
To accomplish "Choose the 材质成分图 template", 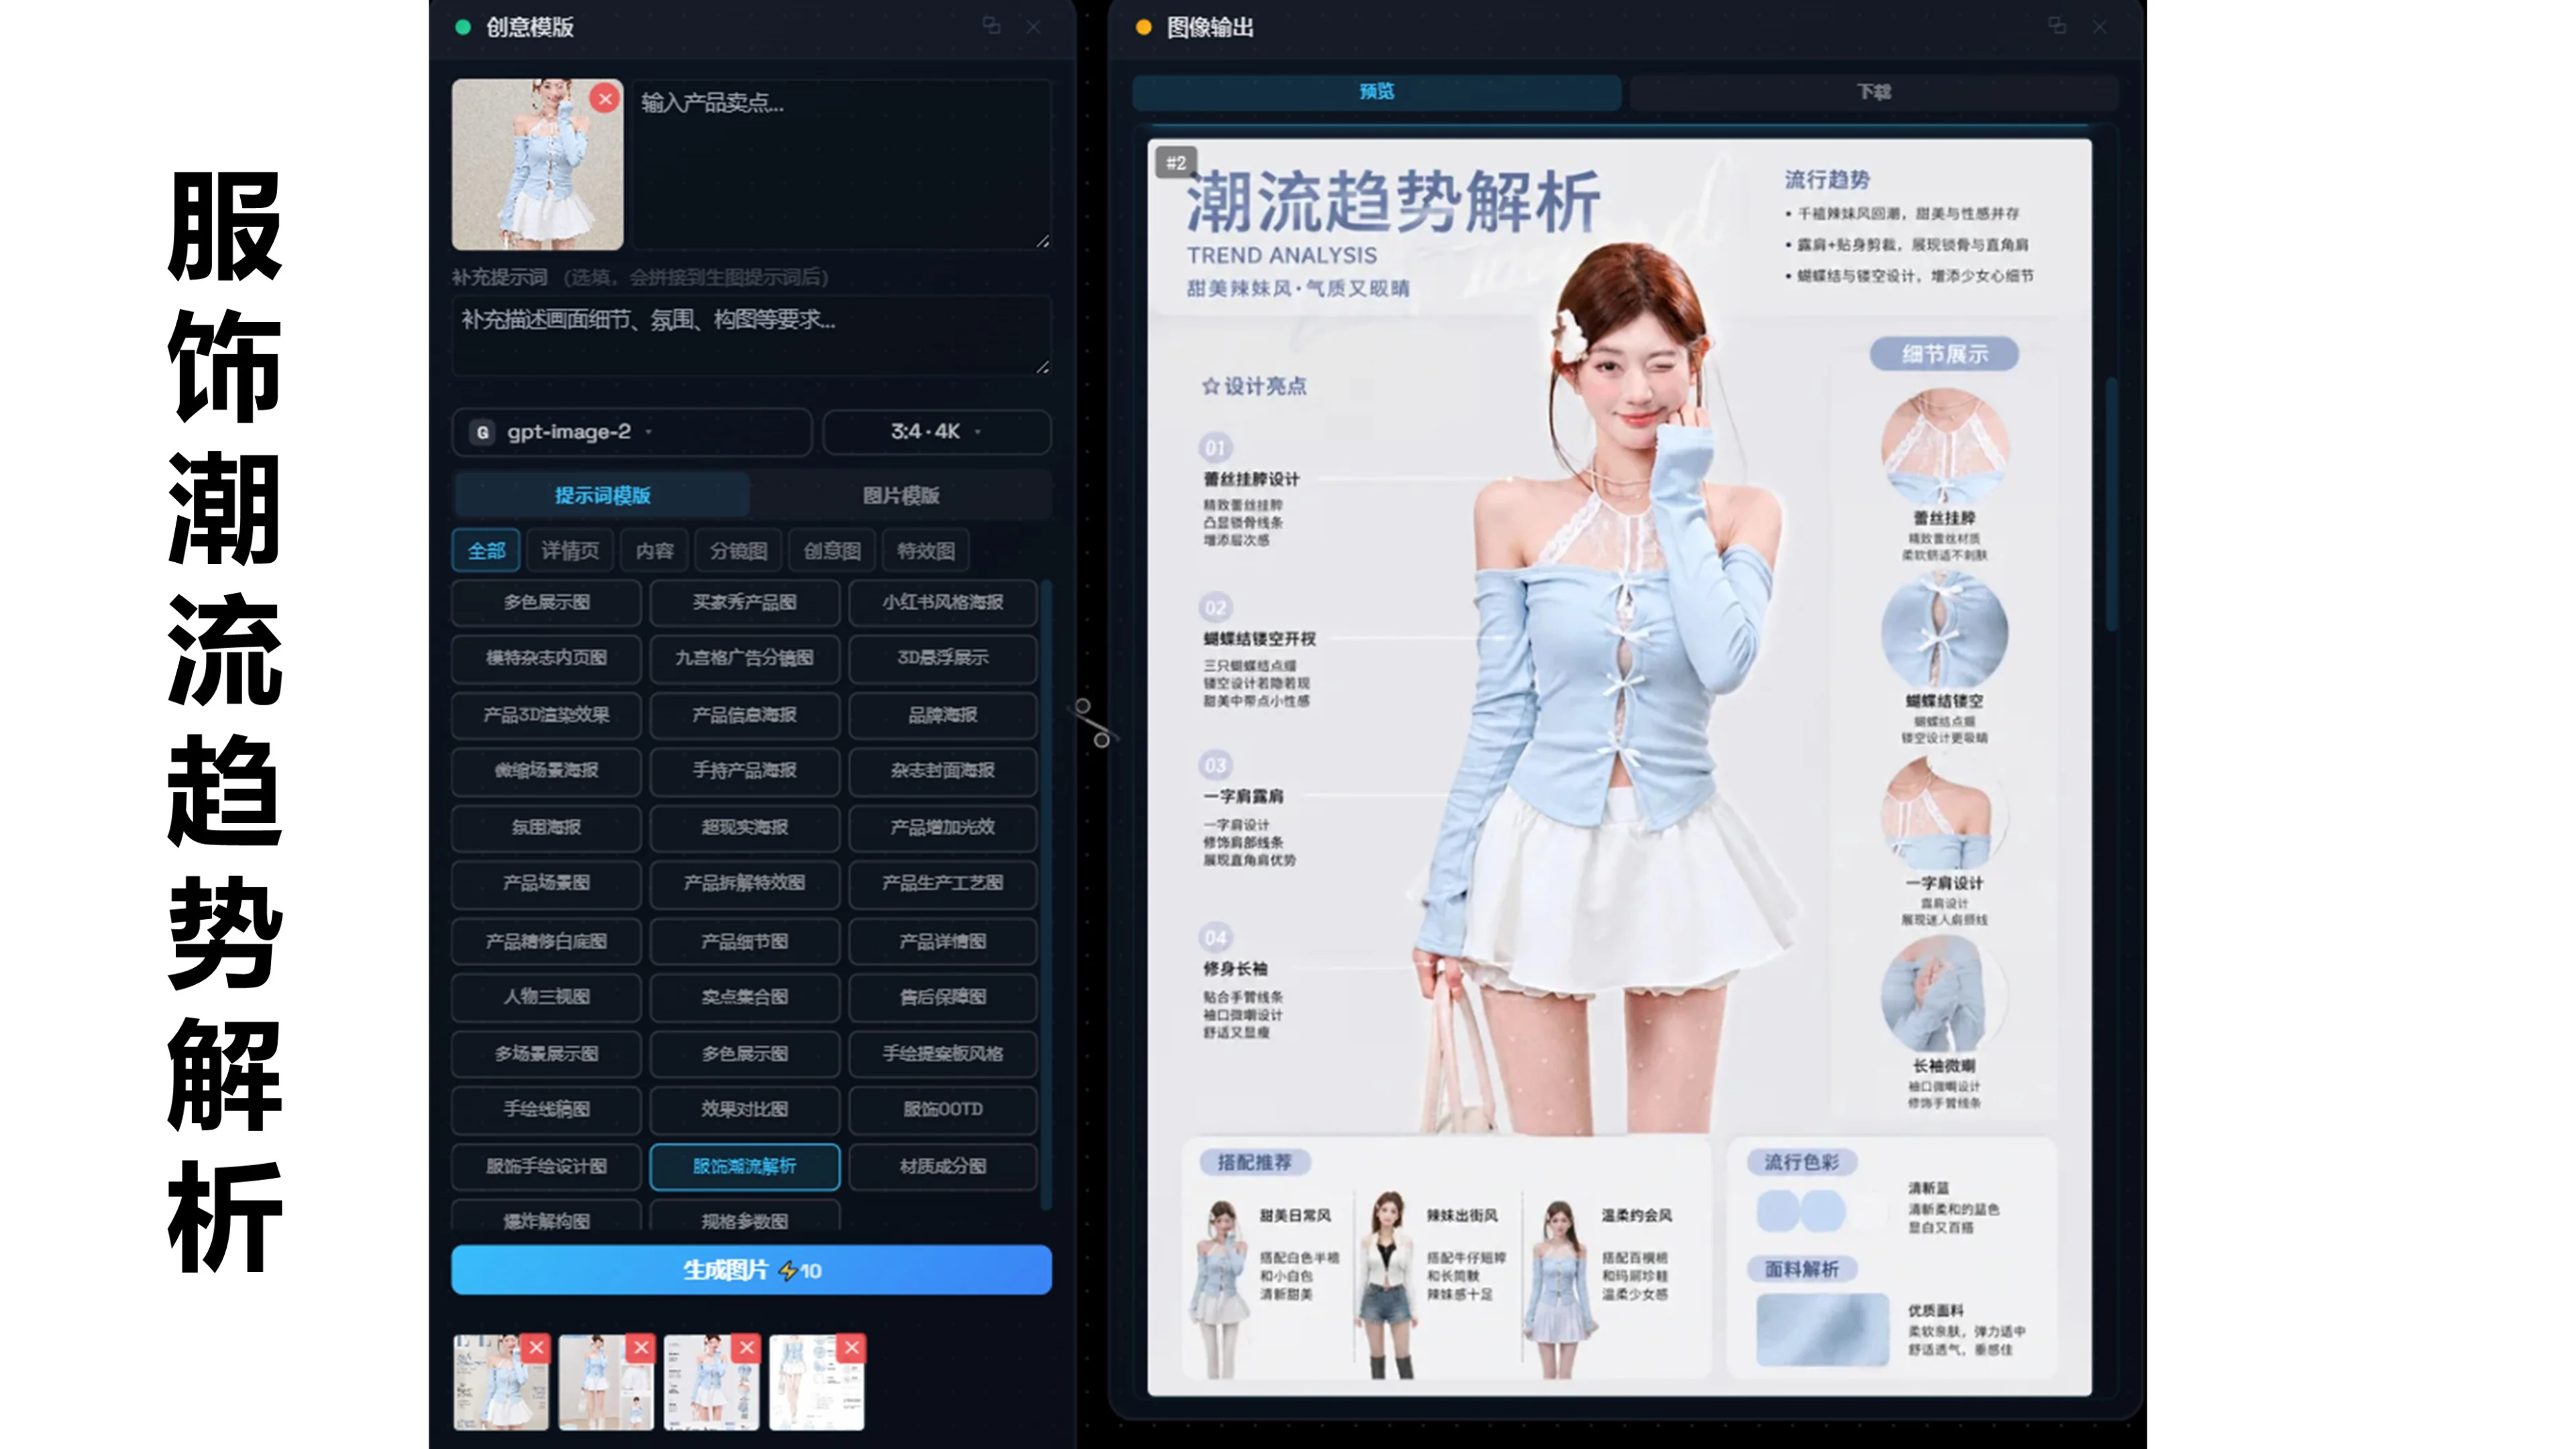I will (x=942, y=1166).
